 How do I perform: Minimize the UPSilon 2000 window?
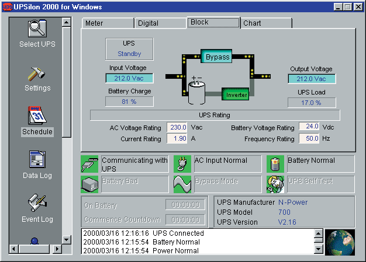click(338, 7)
